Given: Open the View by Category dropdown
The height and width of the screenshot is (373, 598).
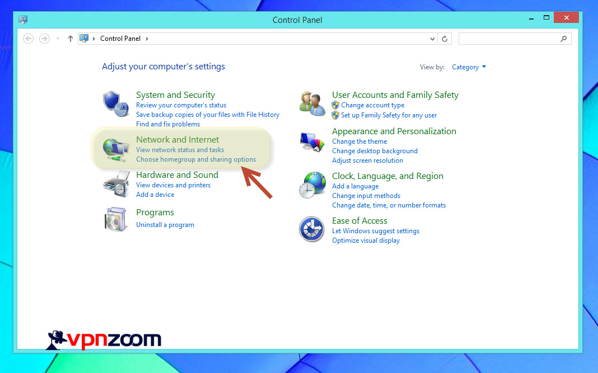Looking at the screenshot, I should point(469,67).
